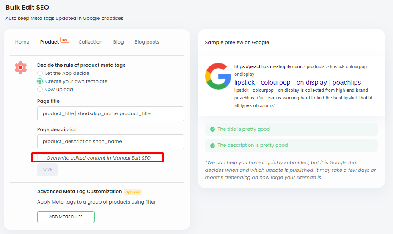Click the red gear settings icon

click(x=21, y=68)
